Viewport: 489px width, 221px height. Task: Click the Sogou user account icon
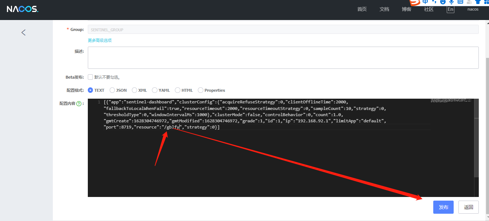pos(469,2)
